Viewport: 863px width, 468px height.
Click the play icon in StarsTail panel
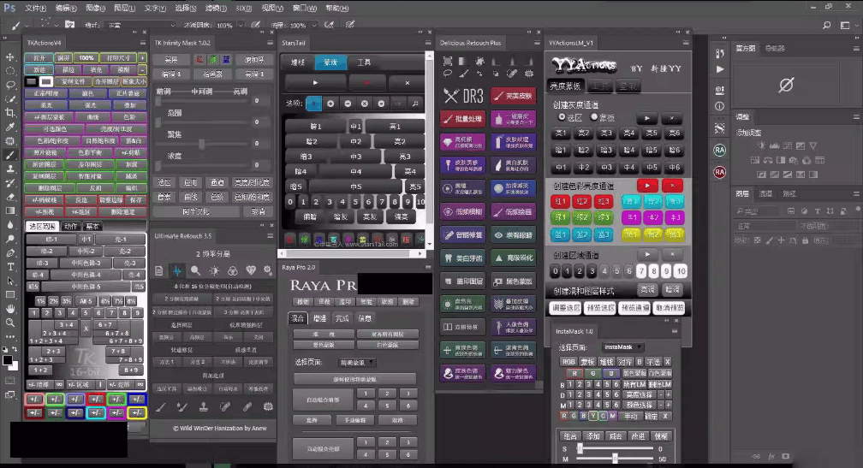click(x=314, y=83)
